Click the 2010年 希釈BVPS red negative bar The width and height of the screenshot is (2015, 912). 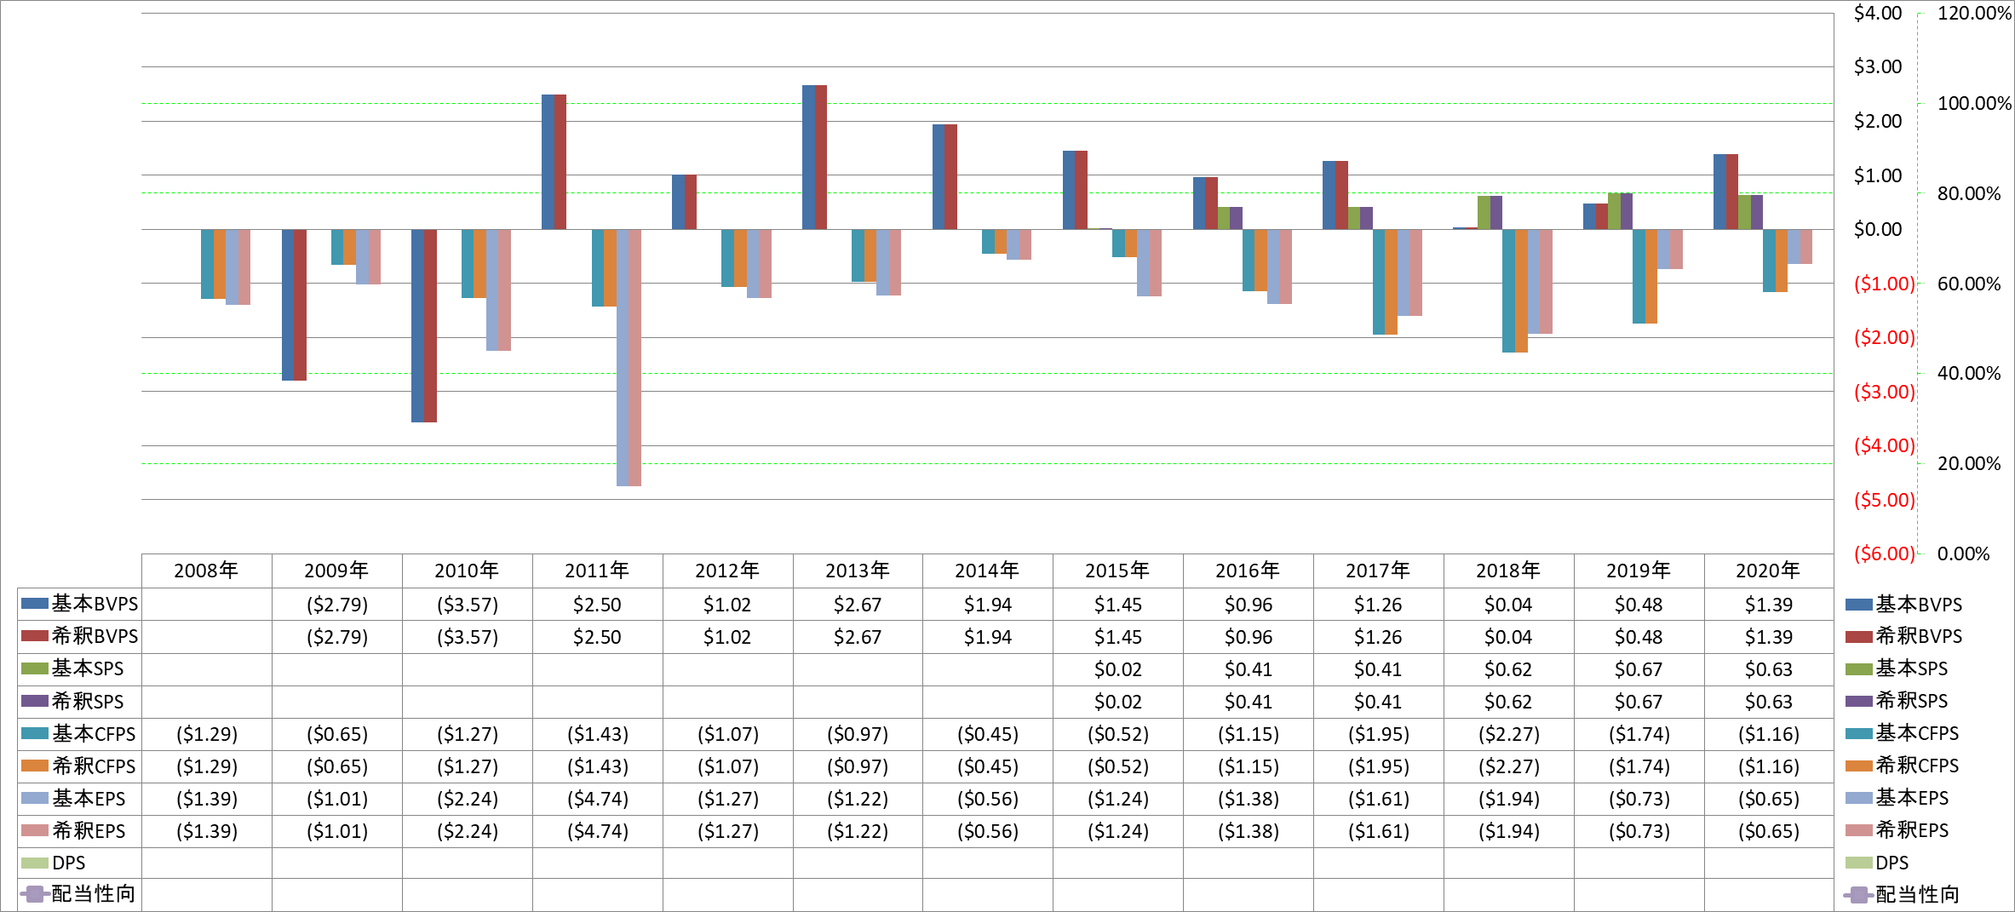(430, 325)
